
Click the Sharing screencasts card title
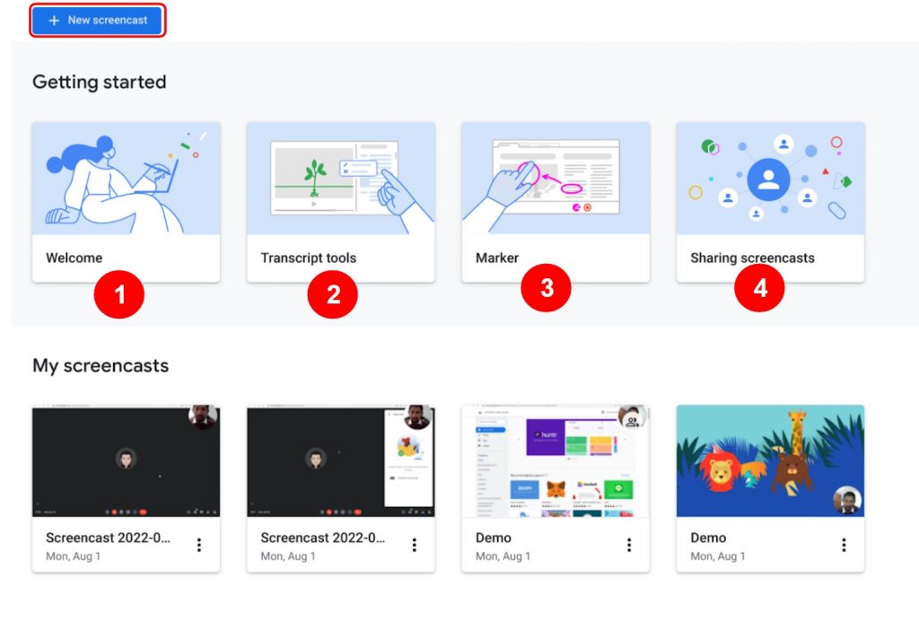(753, 258)
